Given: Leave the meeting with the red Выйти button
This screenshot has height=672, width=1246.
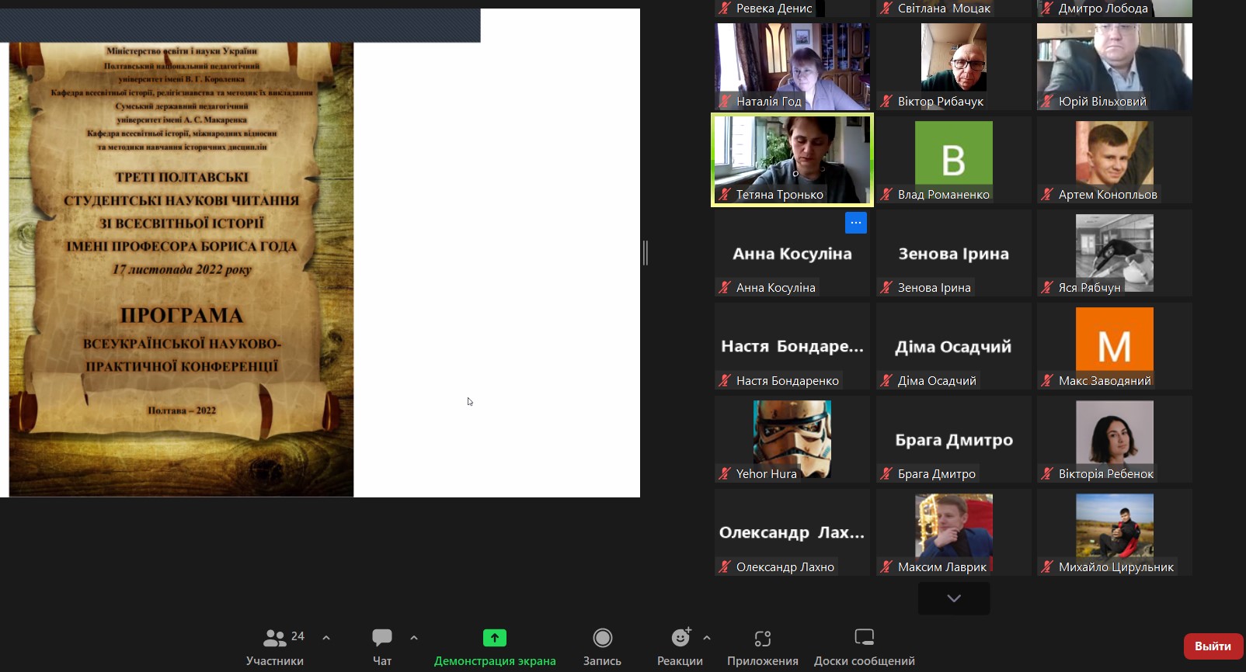Looking at the screenshot, I should (1213, 646).
